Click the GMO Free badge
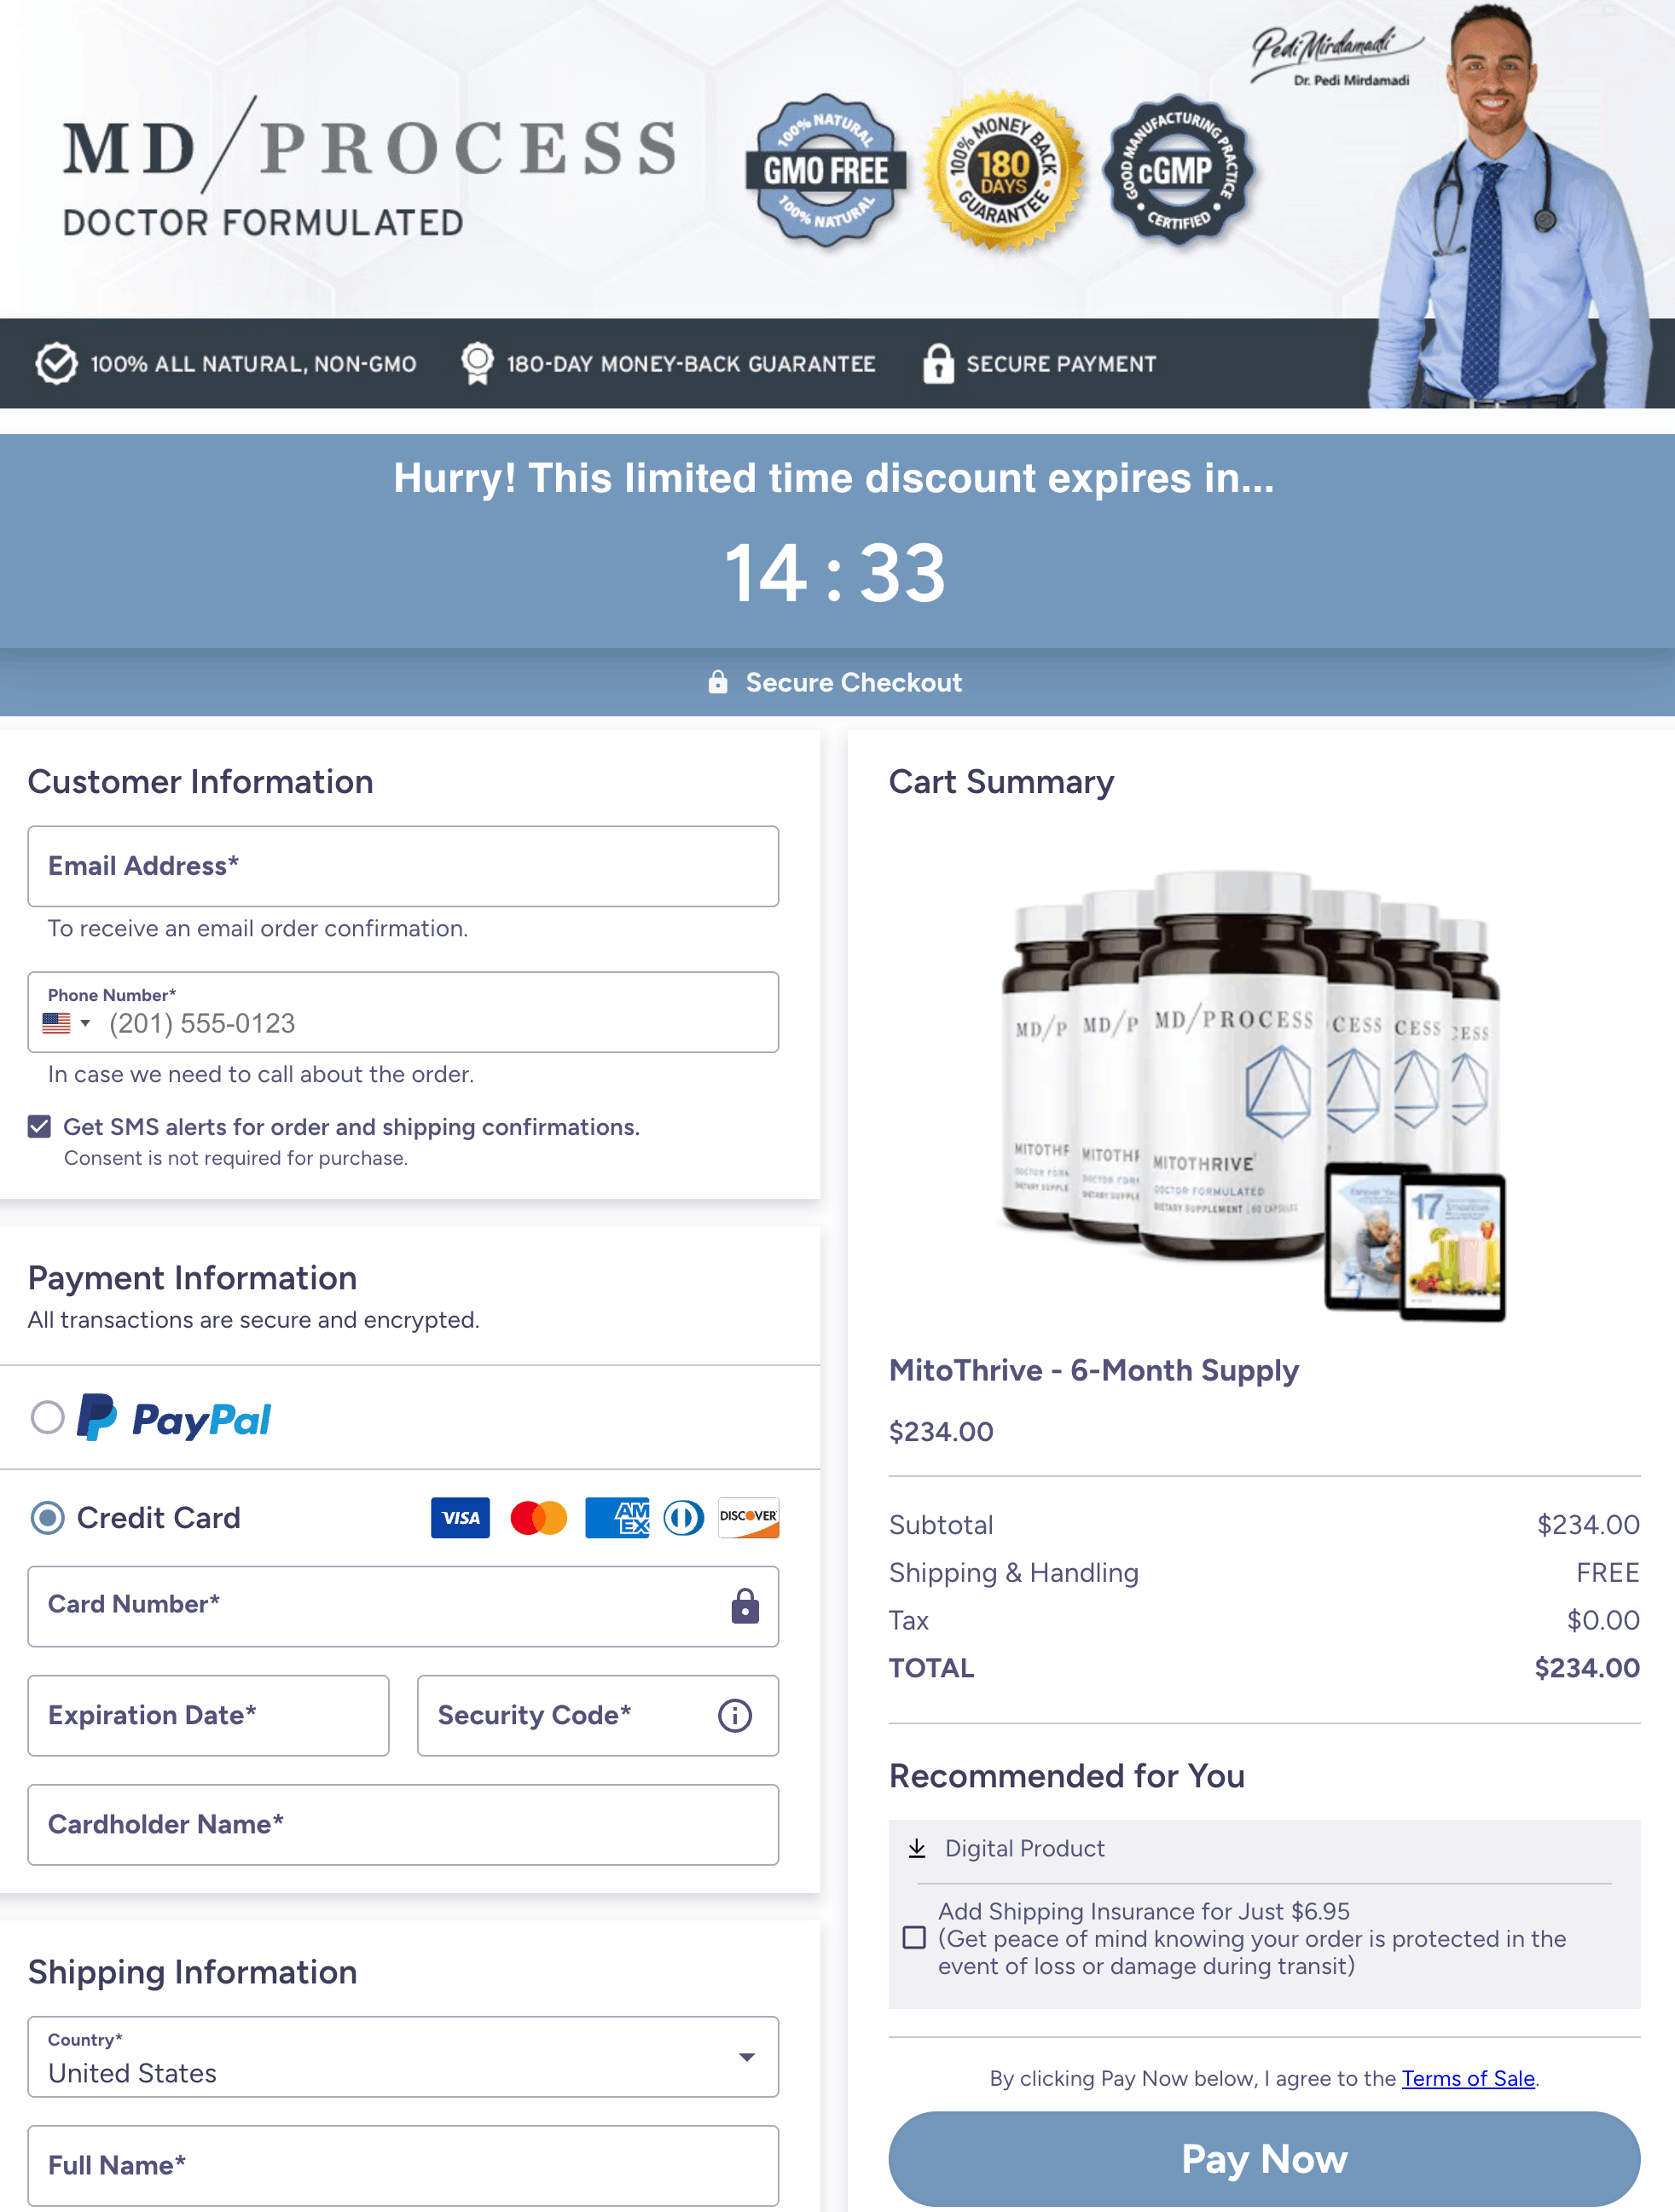1675x2212 pixels. (x=826, y=170)
